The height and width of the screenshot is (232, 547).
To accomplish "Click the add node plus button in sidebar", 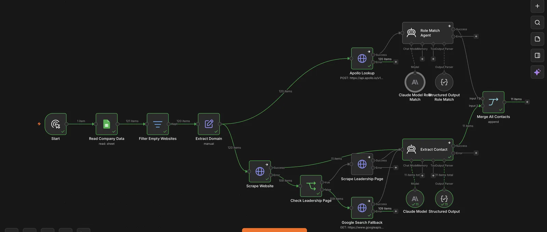I will click(x=537, y=6).
